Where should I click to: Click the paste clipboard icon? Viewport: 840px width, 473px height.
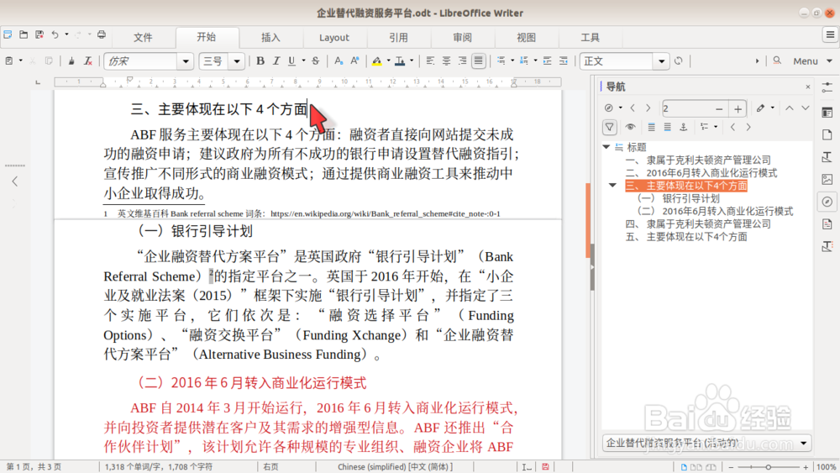9,61
